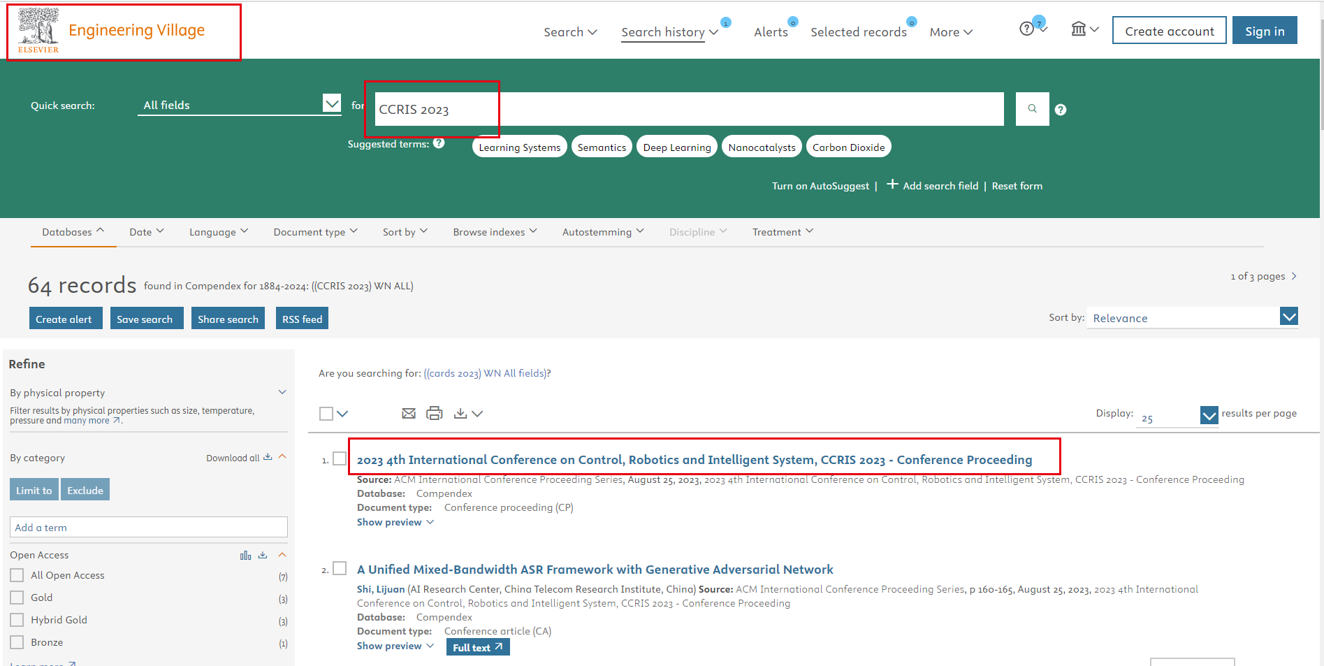The width and height of the screenshot is (1324, 666).
Task: Open the Search history menu
Action: pyautogui.click(x=669, y=32)
